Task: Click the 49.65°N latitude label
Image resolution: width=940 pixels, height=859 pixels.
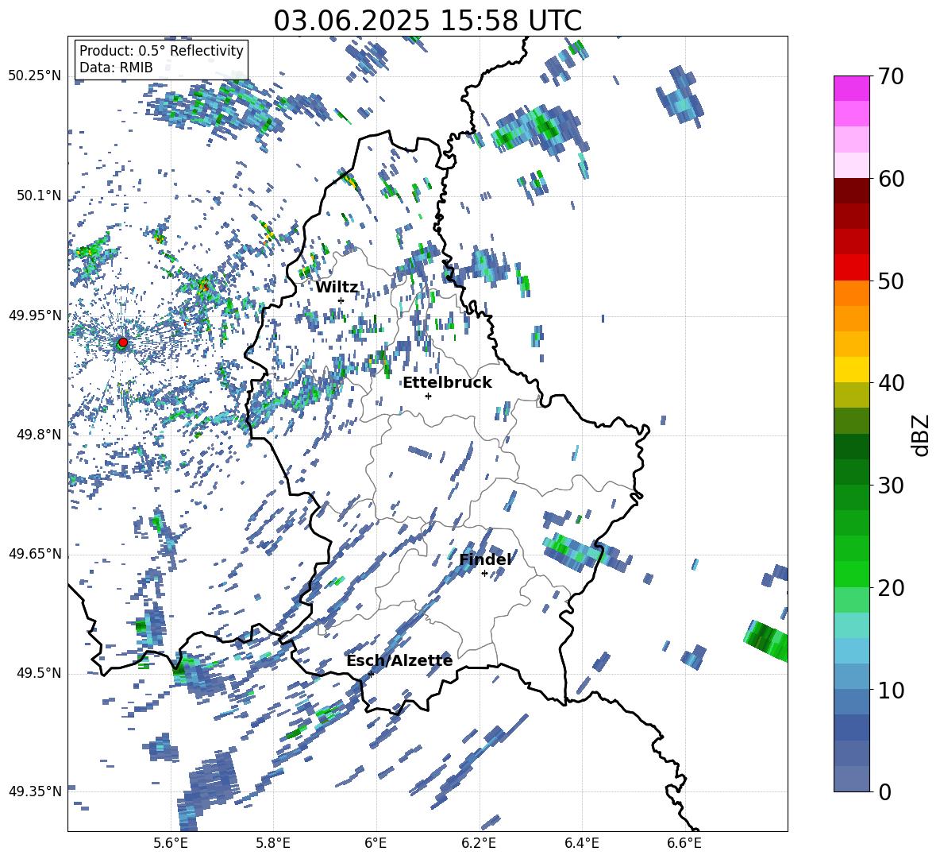Action: click(x=36, y=554)
